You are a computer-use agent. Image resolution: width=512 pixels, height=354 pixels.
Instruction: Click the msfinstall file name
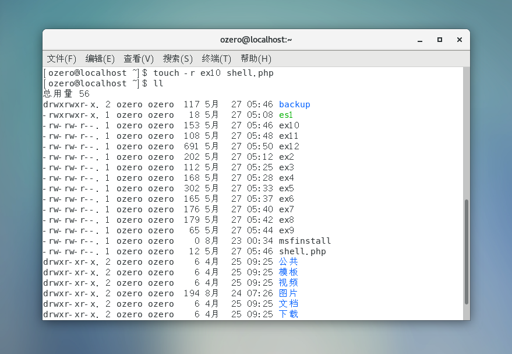coord(305,241)
